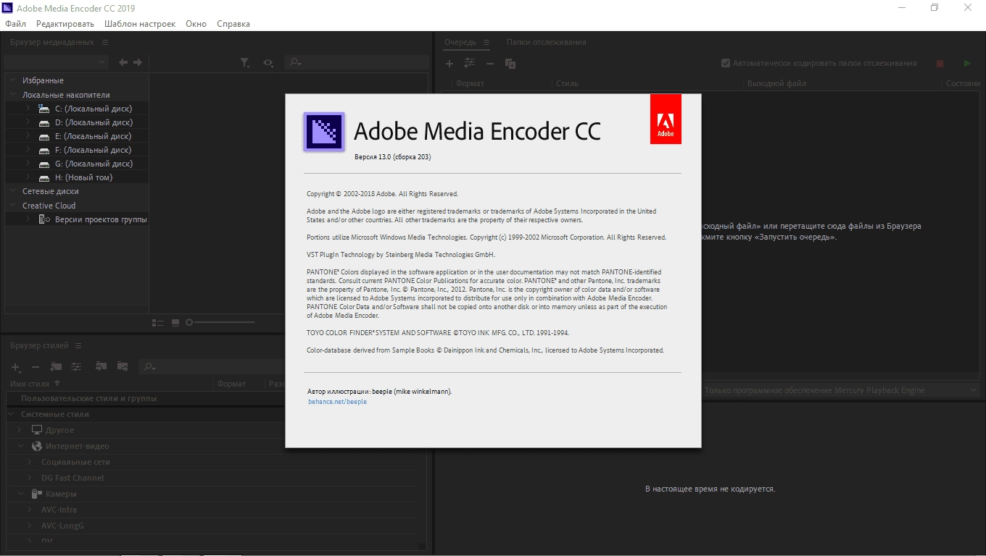Go back in Media Browser history
This screenshot has width=986, height=556.
(x=123, y=63)
